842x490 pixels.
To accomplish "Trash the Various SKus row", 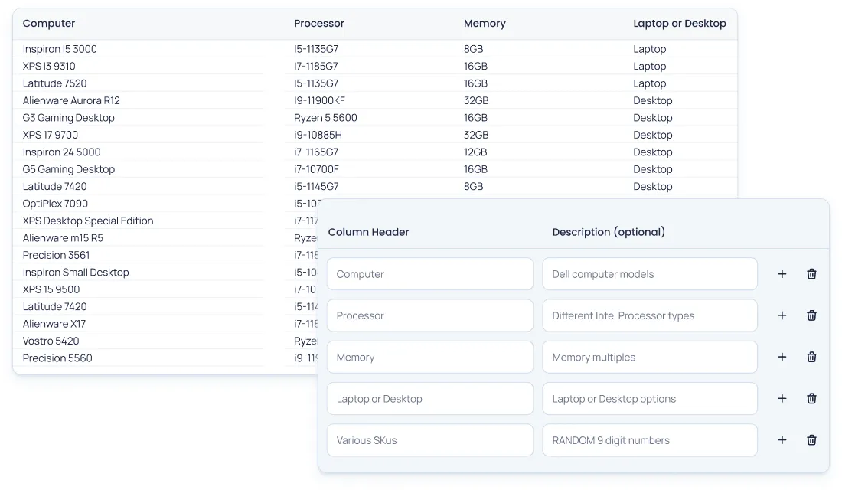I will click(x=811, y=440).
